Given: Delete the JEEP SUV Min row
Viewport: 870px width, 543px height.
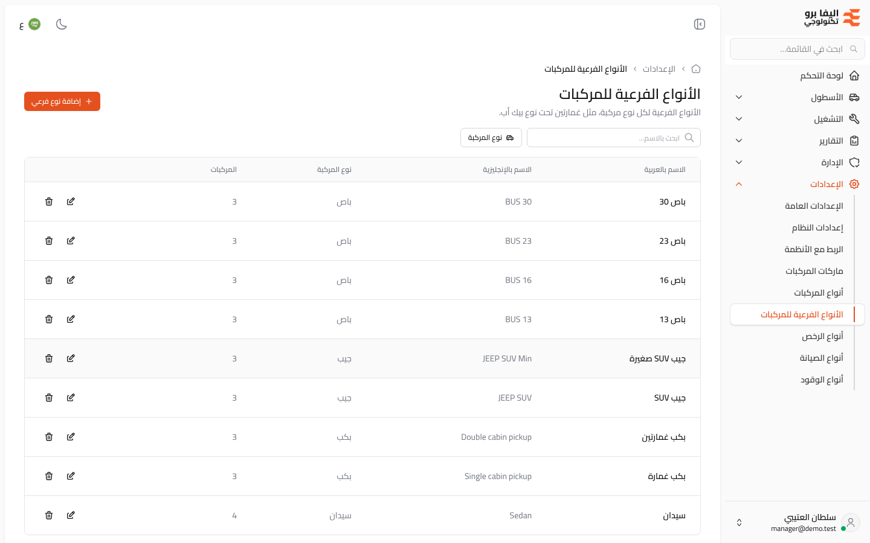Looking at the screenshot, I should pyautogui.click(x=49, y=358).
